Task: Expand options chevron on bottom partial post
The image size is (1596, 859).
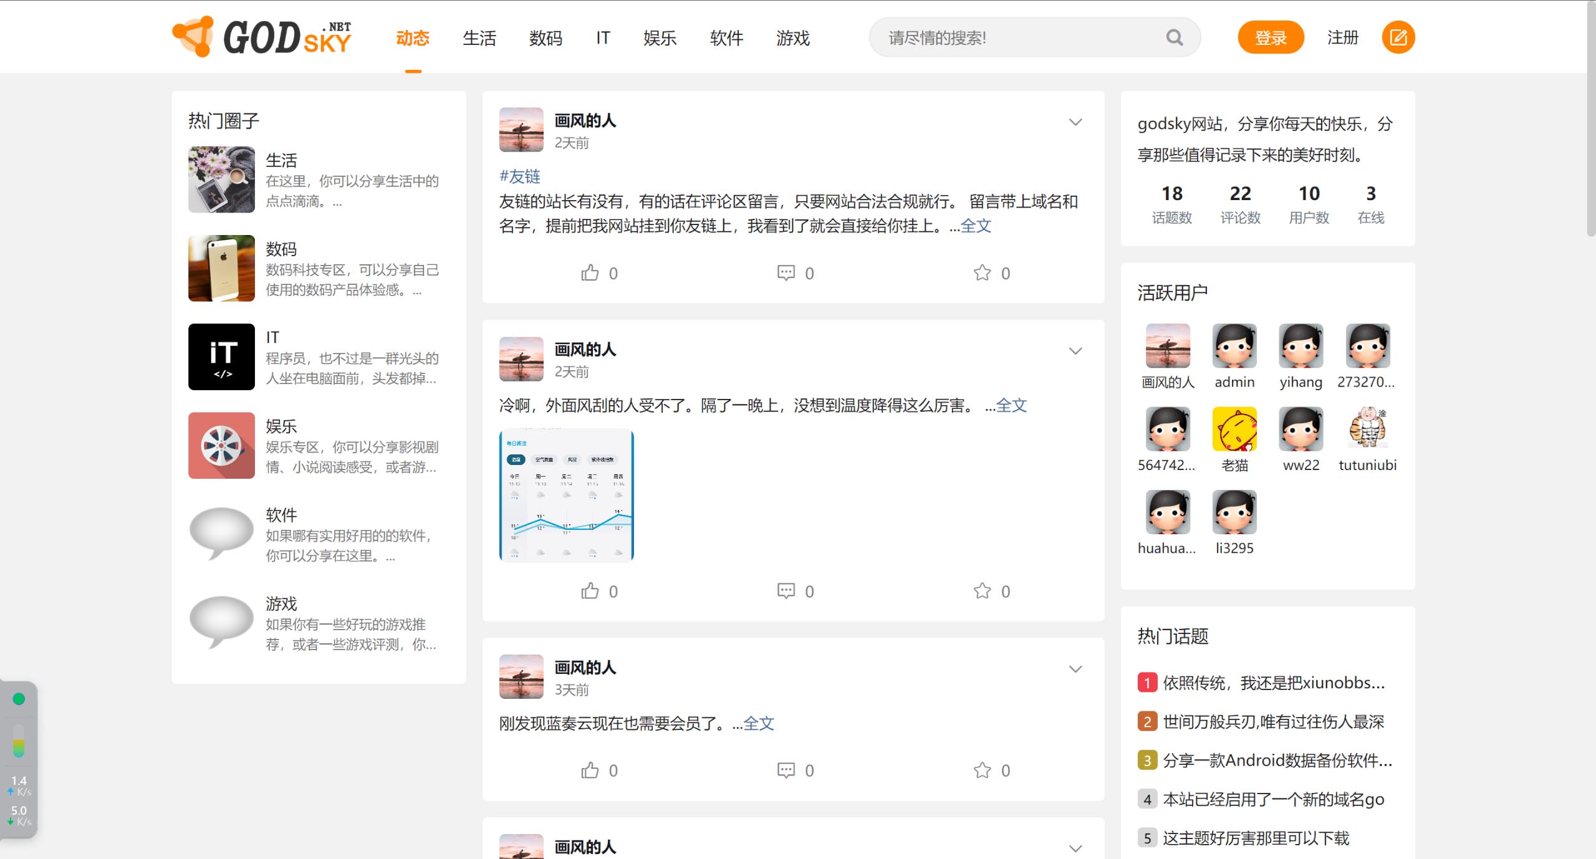Action: coord(1075,848)
